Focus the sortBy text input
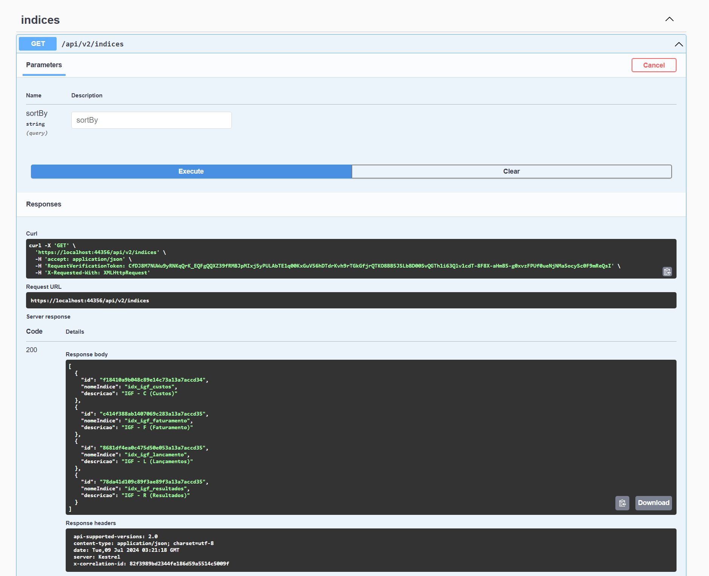709x576 pixels. 151,120
